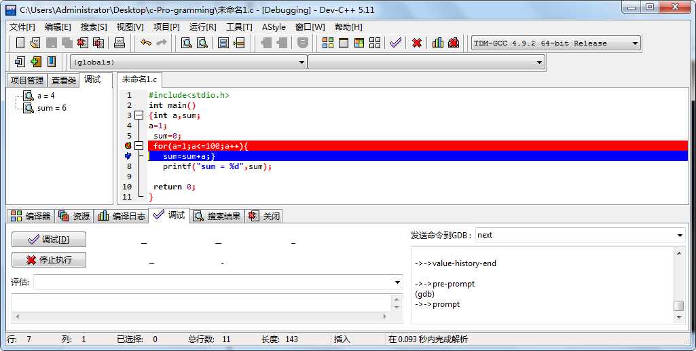The image size is (696, 351).
Task: Click the Close All files toolbar icon
Action: point(98,43)
